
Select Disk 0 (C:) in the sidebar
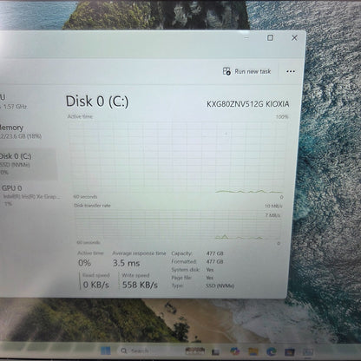click(x=28, y=164)
